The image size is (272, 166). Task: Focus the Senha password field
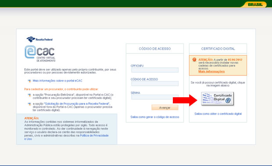155,97
